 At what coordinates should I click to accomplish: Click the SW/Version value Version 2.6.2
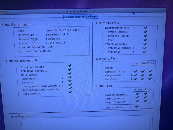click(x=58, y=35)
